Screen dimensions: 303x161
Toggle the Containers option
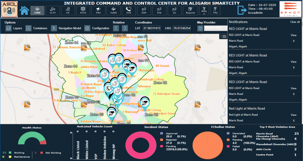(x=36, y=28)
